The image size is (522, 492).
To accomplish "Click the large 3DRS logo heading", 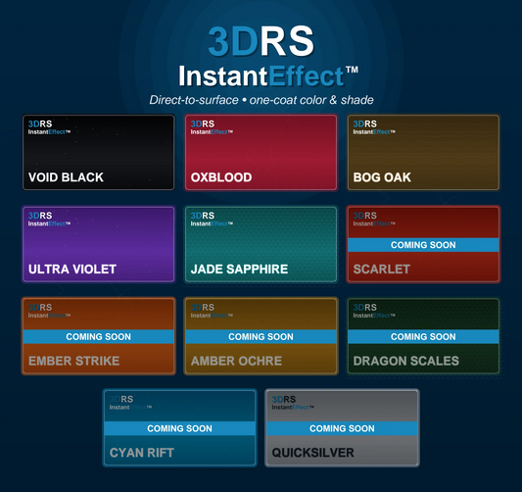I will (261, 41).
